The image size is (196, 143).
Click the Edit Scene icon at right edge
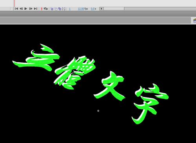(194, 21)
